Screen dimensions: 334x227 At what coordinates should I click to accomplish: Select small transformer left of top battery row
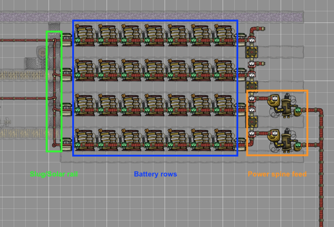pos(67,40)
